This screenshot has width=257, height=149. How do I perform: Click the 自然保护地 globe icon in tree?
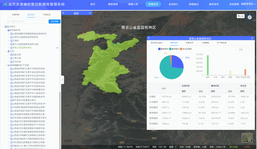coord(8,30)
